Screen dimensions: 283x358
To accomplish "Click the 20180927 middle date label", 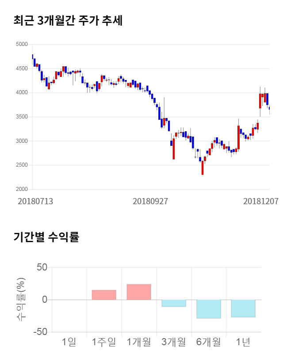I will coord(150,201).
